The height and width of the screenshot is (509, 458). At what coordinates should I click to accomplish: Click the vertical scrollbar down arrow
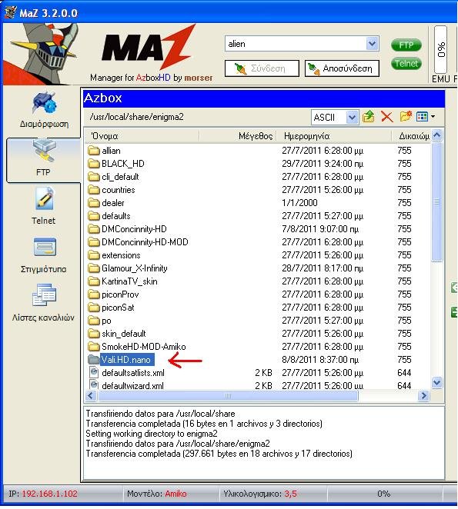click(x=437, y=383)
